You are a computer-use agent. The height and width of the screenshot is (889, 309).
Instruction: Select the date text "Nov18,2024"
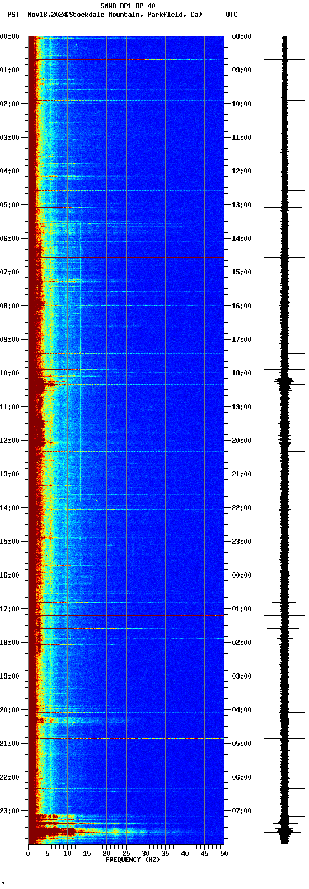click(46, 15)
